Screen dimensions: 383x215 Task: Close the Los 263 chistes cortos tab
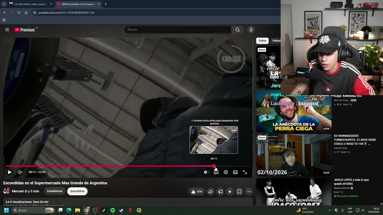(x=51, y=4)
